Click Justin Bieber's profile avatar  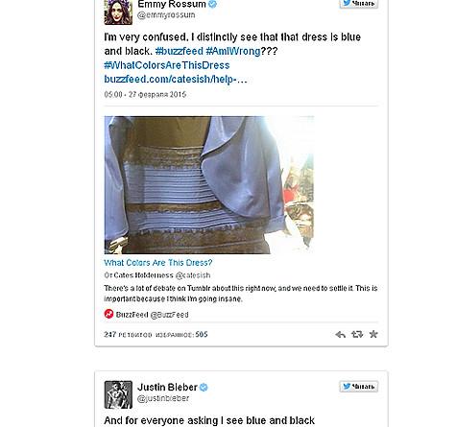tap(118, 394)
